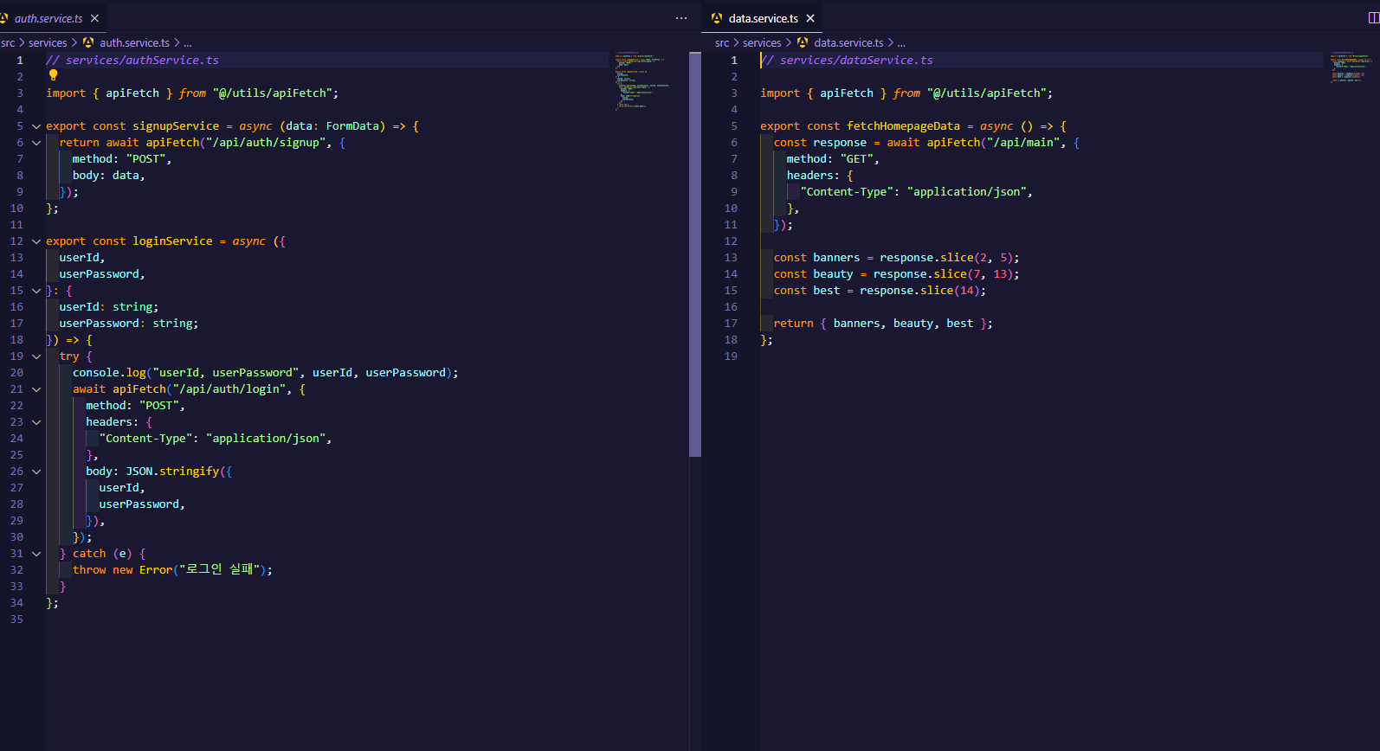
Task: Click the left breadcrumb trailing ellipsis
Action: pos(188,42)
